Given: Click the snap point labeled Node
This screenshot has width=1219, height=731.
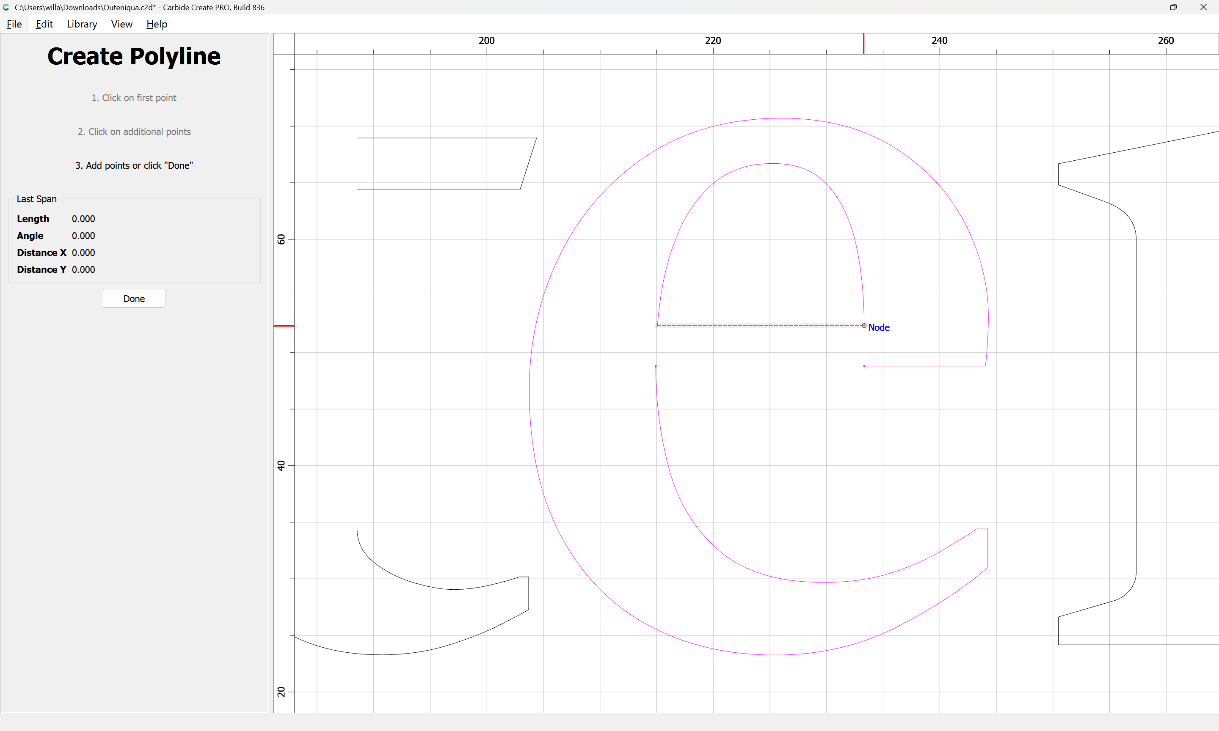Looking at the screenshot, I should [x=864, y=326].
